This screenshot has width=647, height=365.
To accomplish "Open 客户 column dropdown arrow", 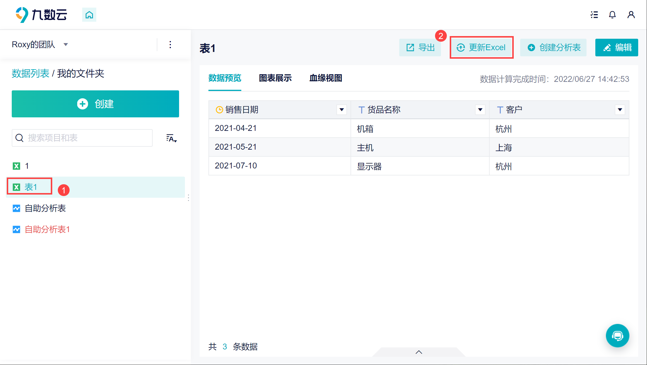I will pyautogui.click(x=620, y=110).
